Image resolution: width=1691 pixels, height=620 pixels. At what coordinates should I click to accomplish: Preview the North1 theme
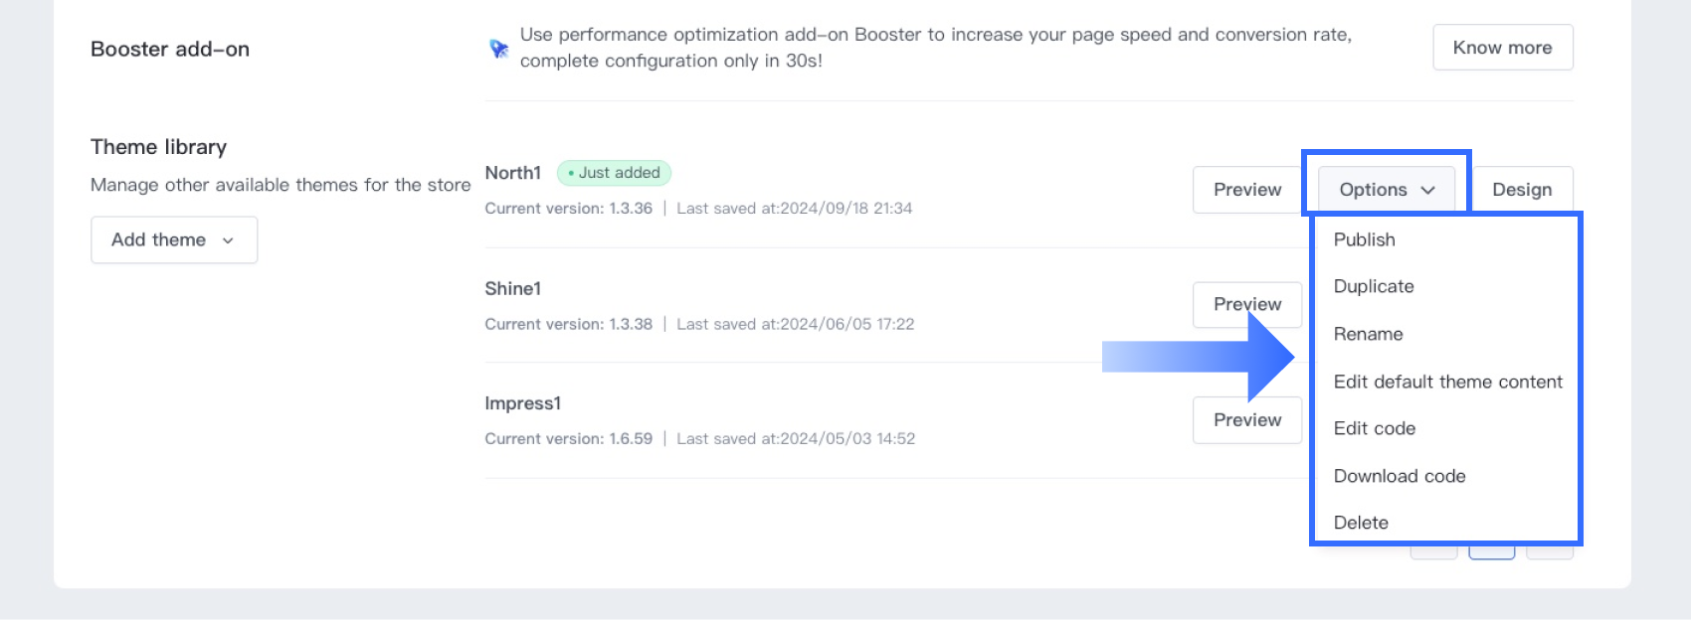[1246, 190]
